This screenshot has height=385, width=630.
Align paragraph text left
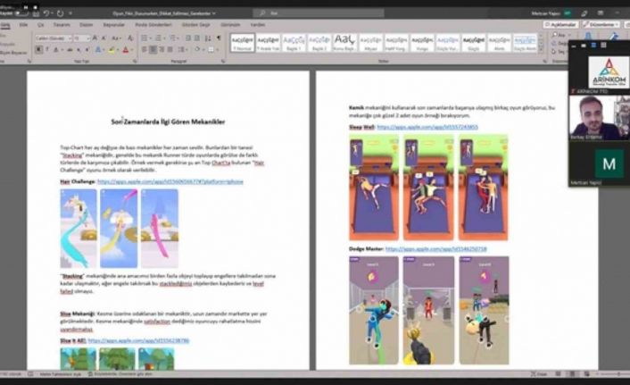(145, 49)
